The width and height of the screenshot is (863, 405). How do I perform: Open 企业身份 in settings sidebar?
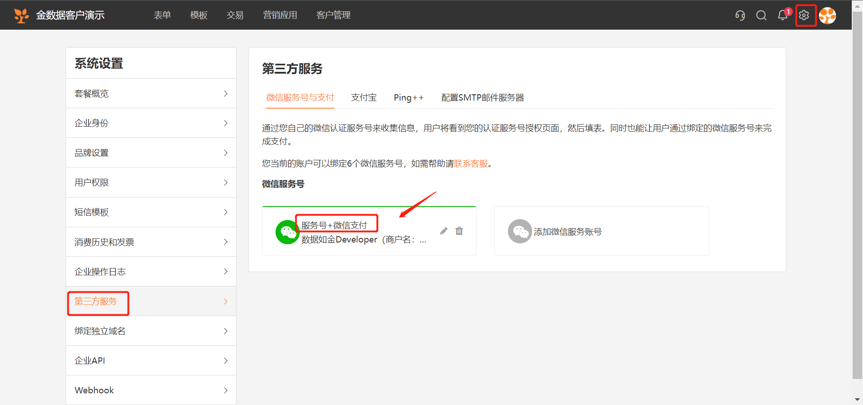[151, 123]
